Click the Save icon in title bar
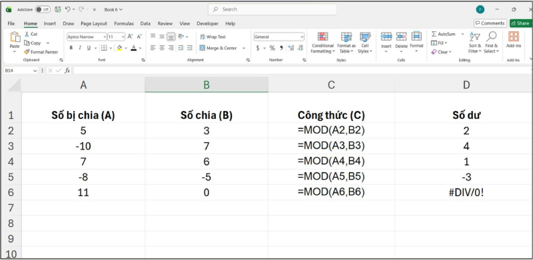533x260 pixels. (58, 9)
